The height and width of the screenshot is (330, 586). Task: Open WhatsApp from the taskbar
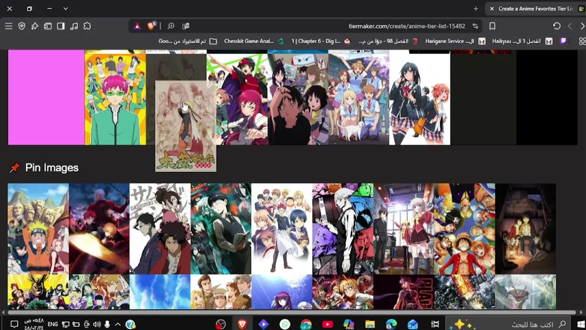coord(285,324)
